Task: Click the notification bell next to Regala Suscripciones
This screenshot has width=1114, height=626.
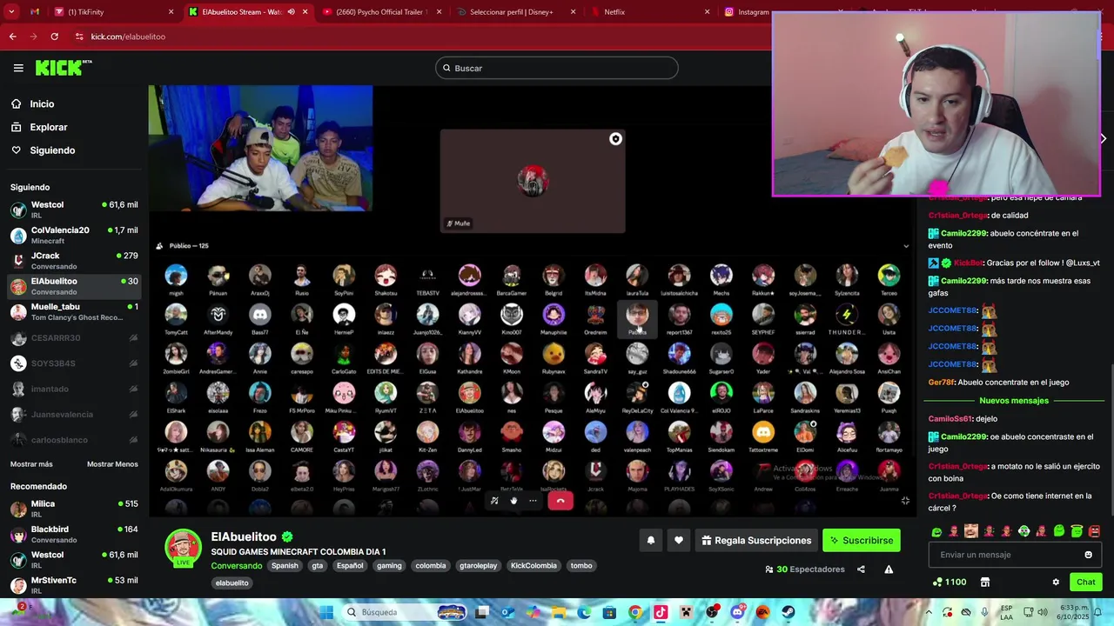Action: 650,540
